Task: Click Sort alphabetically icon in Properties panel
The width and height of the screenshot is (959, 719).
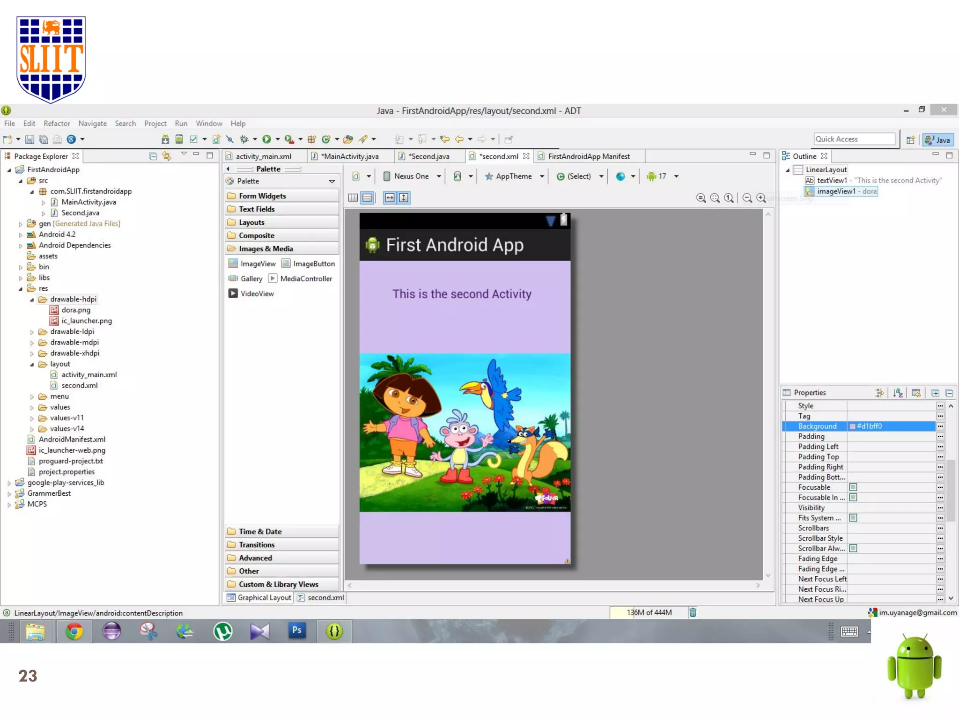Action: tap(897, 393)
